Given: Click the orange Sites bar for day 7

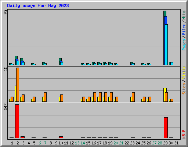Looking at the screenshot, I should point(45,97).
